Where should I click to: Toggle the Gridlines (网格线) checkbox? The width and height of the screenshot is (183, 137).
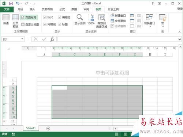(x=49, y=24)
